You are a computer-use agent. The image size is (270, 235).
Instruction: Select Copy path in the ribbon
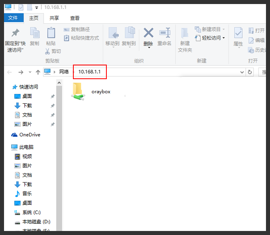(77, 29)
